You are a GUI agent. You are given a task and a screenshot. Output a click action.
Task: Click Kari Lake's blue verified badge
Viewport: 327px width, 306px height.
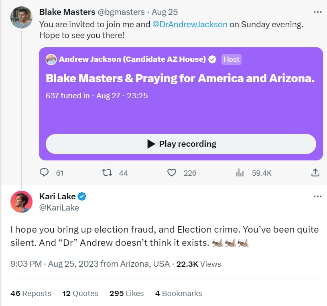pos(82,197)
